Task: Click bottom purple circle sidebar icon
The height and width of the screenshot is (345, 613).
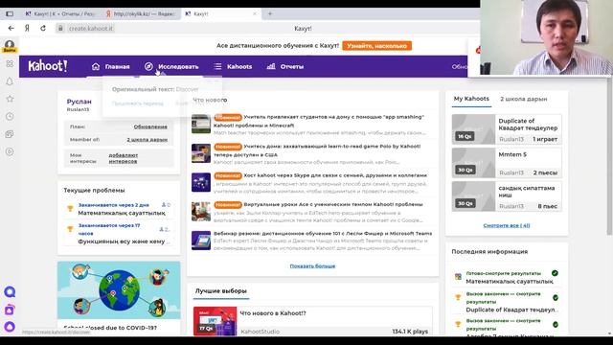Action: point(10,327)
